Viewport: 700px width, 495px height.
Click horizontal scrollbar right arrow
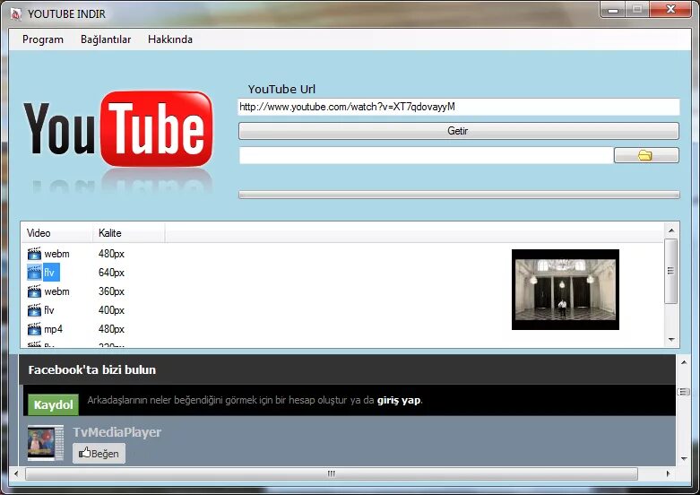pyautogui.click(x=669, y=473)
